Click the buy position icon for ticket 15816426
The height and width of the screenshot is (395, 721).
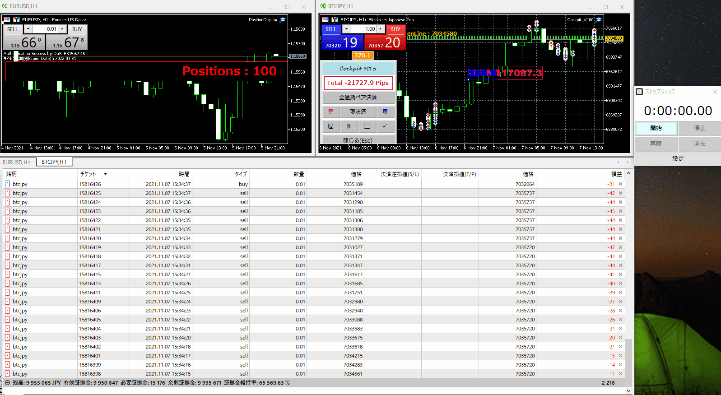[7, 184]
